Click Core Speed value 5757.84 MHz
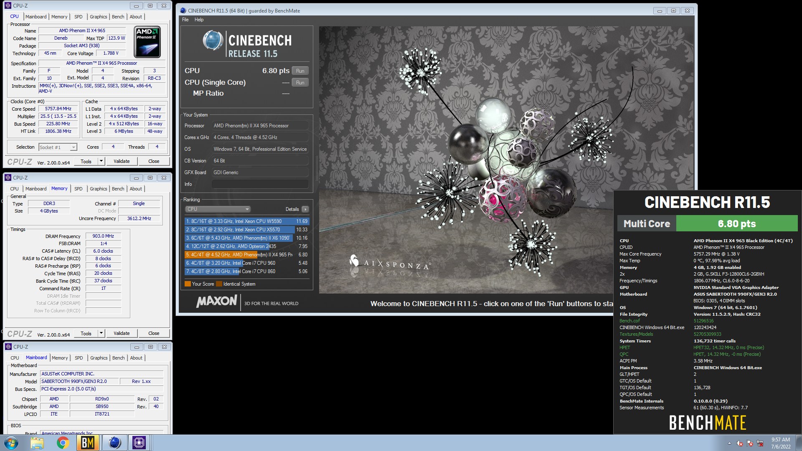Viewport: 802px width, 451px height. coord(58,109)
